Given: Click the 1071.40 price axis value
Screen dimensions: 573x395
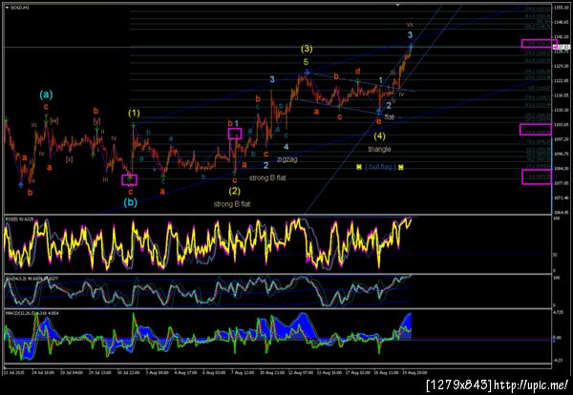Looking at the screenshot, I should pos(561,197).
